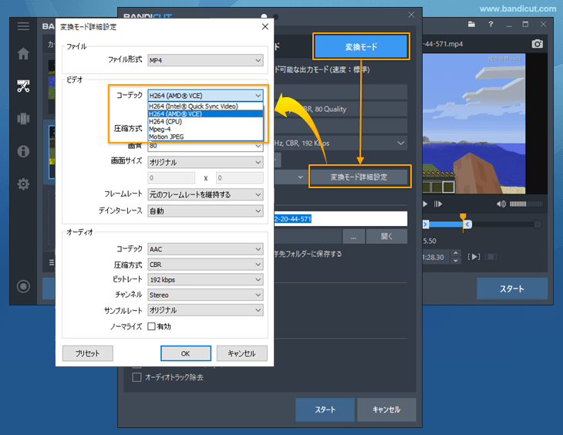The width and height of the screenshot is (563, 435).
Task: Select the 変換モード encoding mode tab
Action: coord(361,47)
